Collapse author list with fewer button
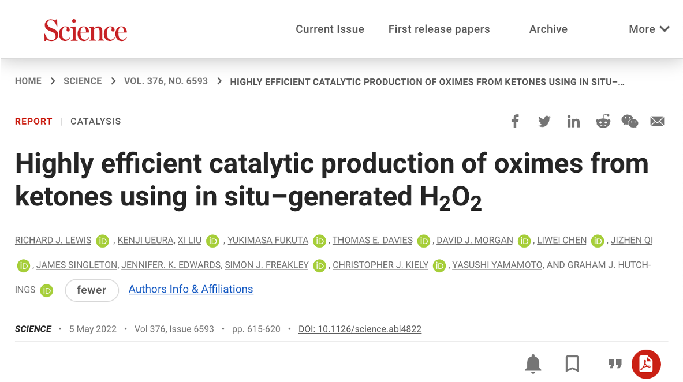The height and width of the screenshot is (382, 683). pyautogui.click(x=92, y=290)
